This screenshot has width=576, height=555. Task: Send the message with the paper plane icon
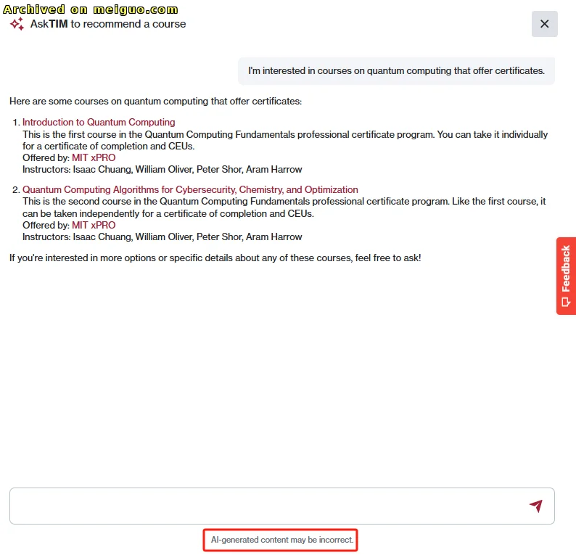pos(536,506)
